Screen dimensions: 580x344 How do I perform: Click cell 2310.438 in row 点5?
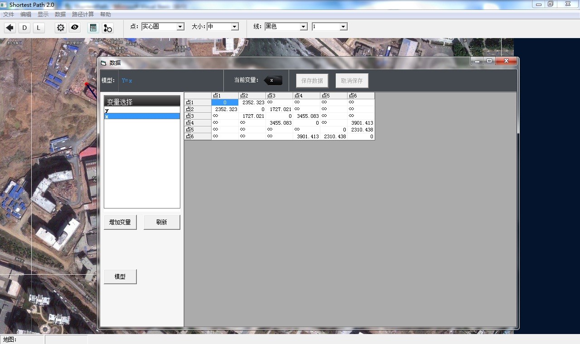[361, 130]
